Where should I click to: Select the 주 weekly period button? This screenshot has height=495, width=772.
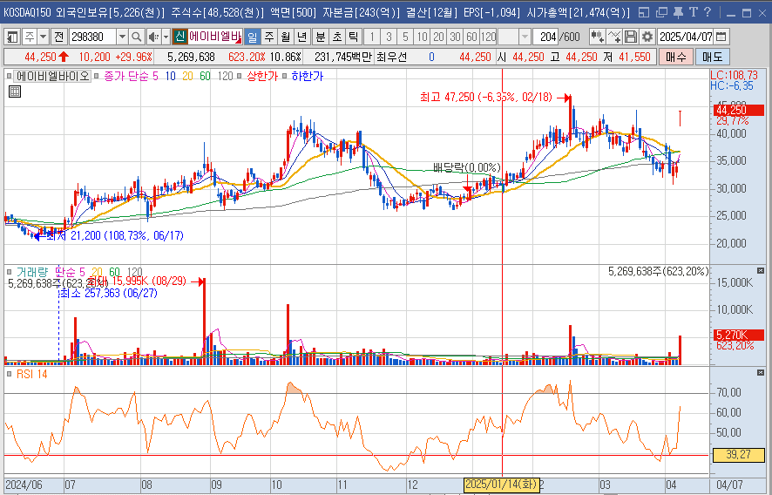click(269, 37)
